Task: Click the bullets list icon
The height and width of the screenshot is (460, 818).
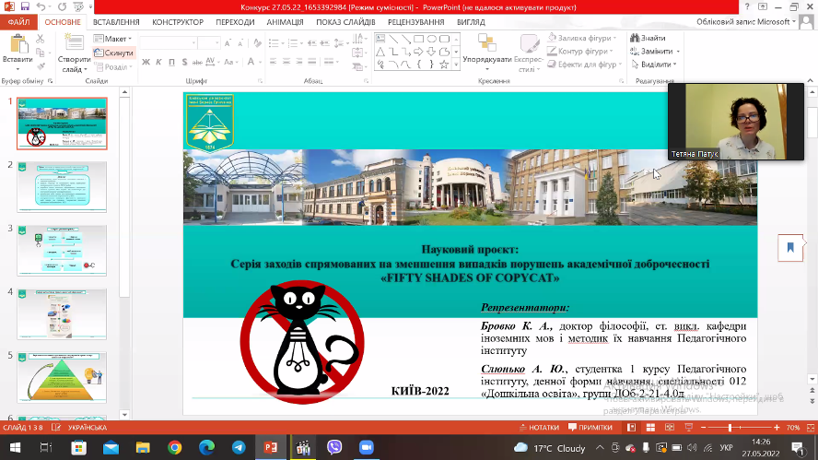Action: coord(274,42)
